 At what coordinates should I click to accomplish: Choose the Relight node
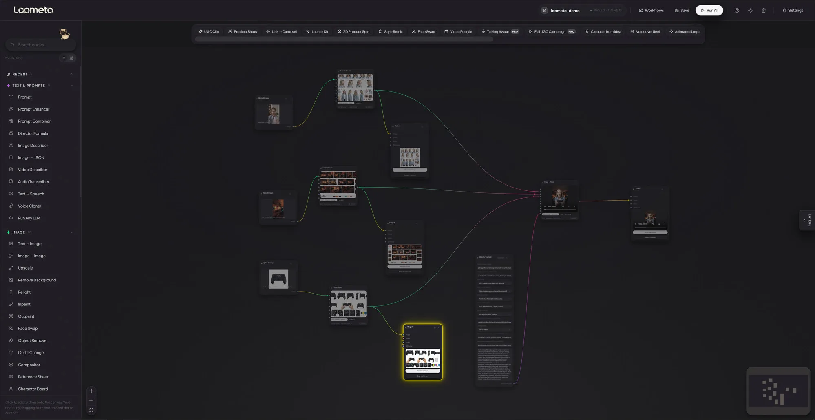[x=40, y=292]
